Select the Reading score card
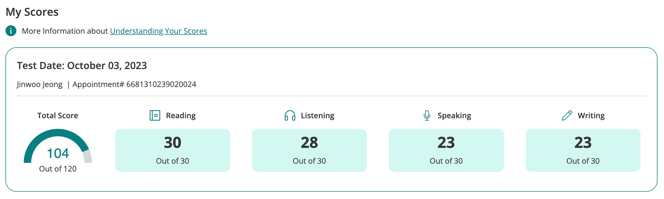 [x=172, y=150]
